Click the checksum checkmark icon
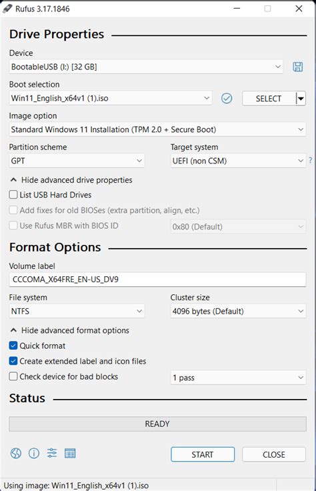This screenshot has width=316, height=491. (x=227, y=98)
